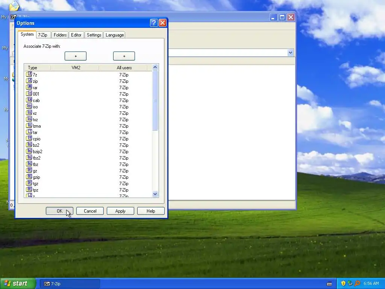This screenshot has height=289, width=385.
Task: Close the Options dialog with X
Action: (162, 23)
